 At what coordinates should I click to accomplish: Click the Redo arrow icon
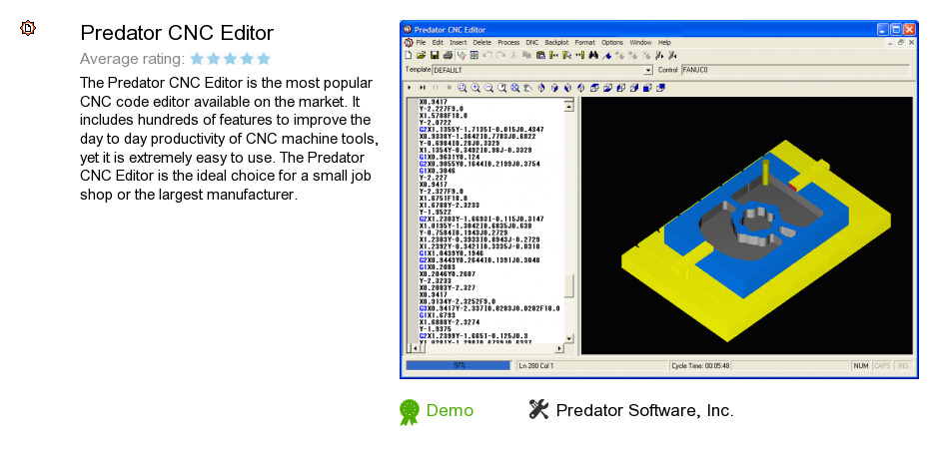(x=500, y=56)
